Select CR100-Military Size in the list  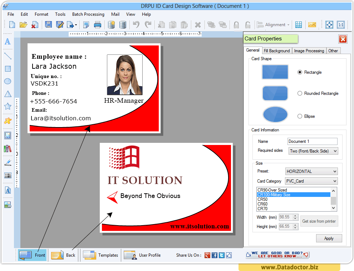294,195
